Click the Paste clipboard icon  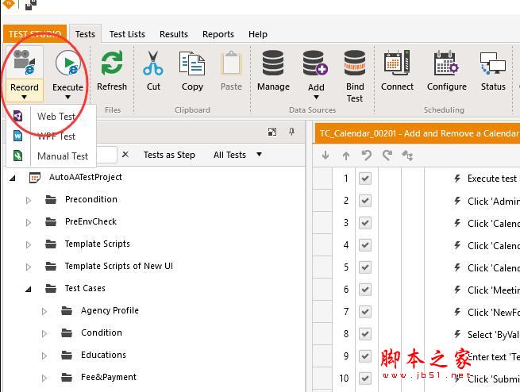click(231, 63)
